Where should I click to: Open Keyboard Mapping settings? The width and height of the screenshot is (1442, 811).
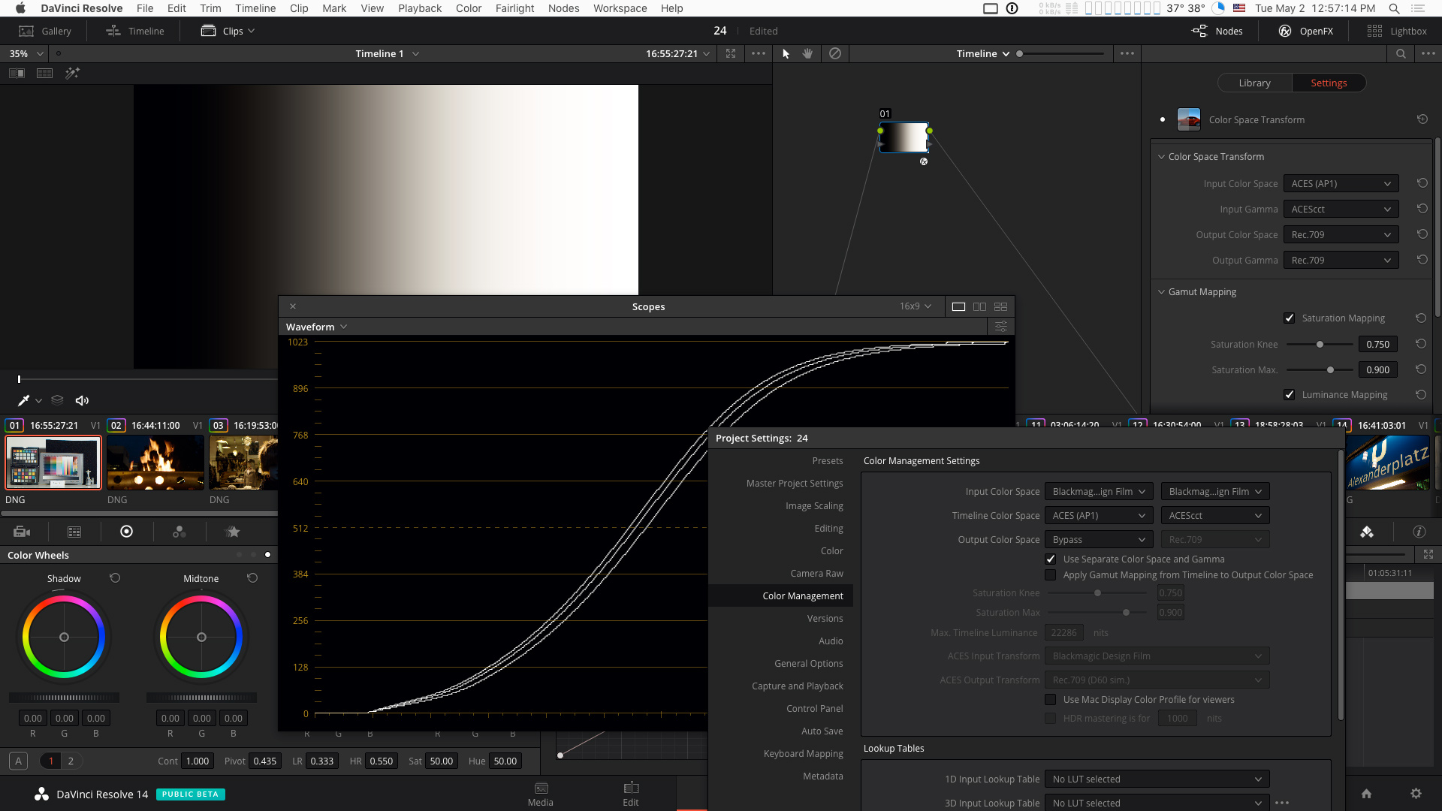(x=803, y=754)
